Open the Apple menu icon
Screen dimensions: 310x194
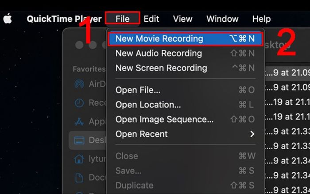click(x=8, y=19)
